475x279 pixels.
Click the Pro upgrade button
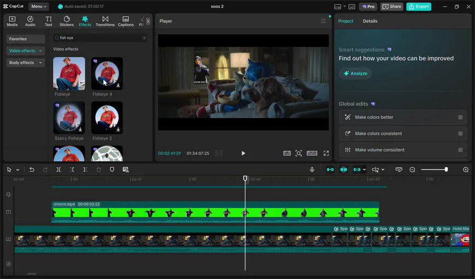pos(368,6)
